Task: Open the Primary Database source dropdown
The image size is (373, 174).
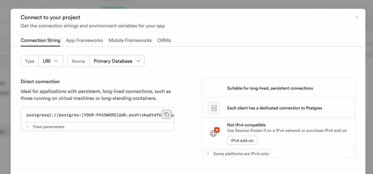Action: coord(117,61)
